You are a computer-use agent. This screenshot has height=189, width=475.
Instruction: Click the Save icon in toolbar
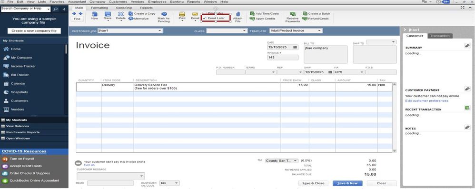click(108, 14)
